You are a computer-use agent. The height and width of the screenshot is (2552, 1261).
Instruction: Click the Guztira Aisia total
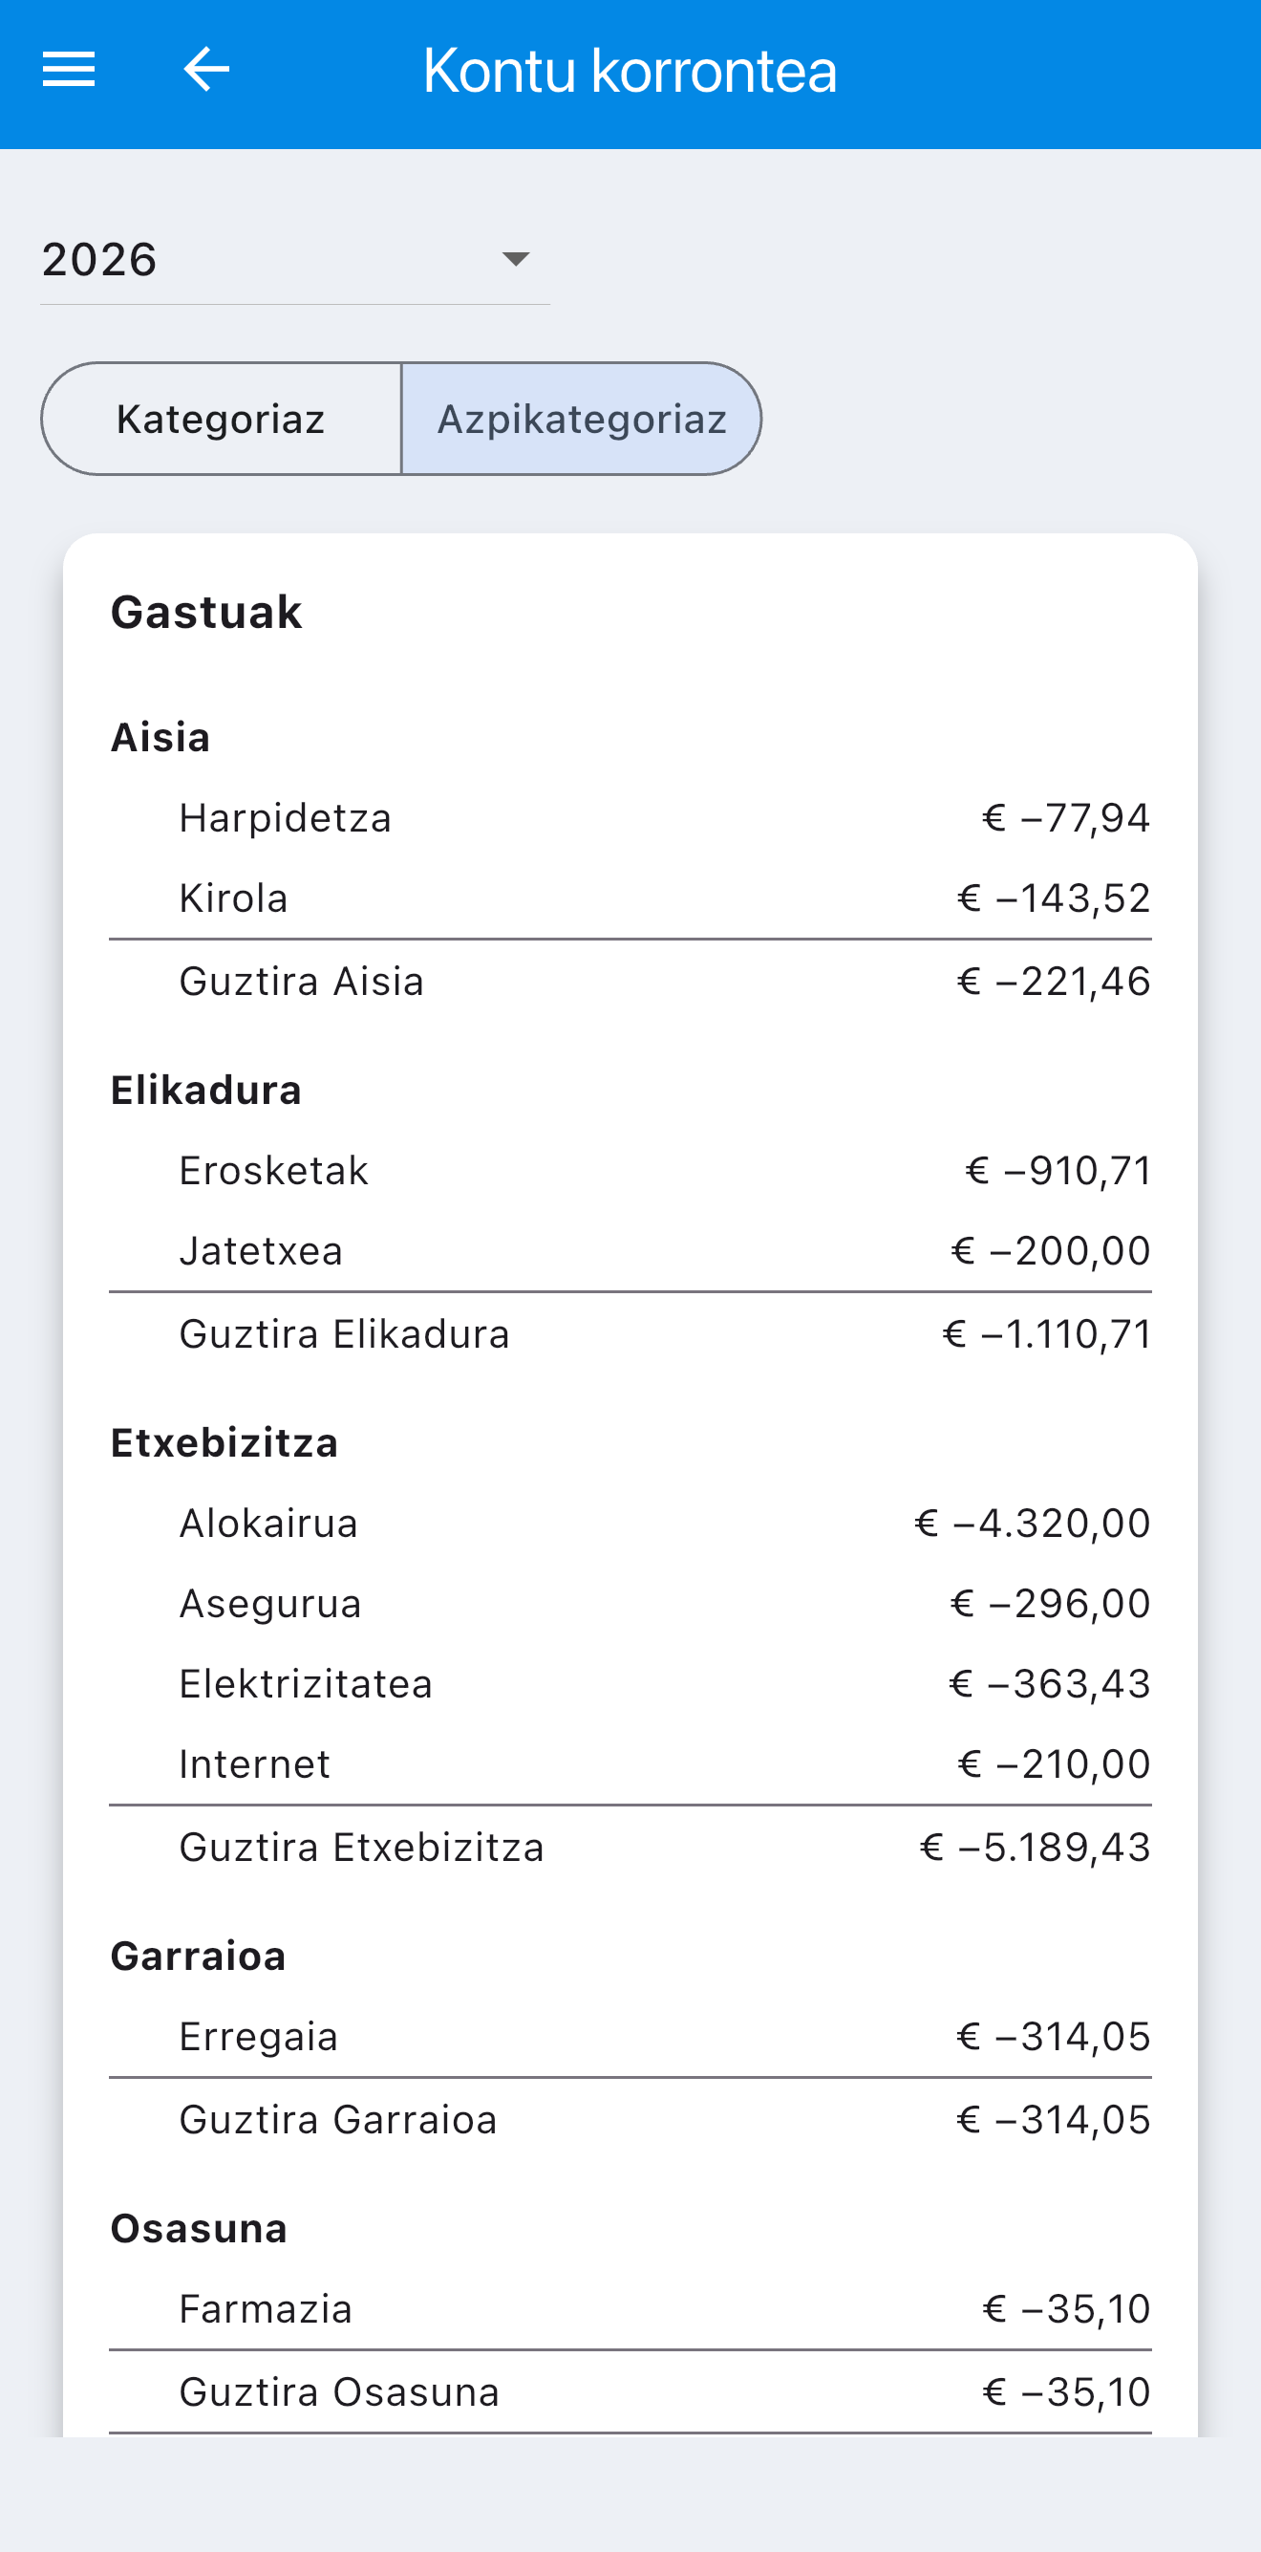pyautogui.click(x=630, y=982)
